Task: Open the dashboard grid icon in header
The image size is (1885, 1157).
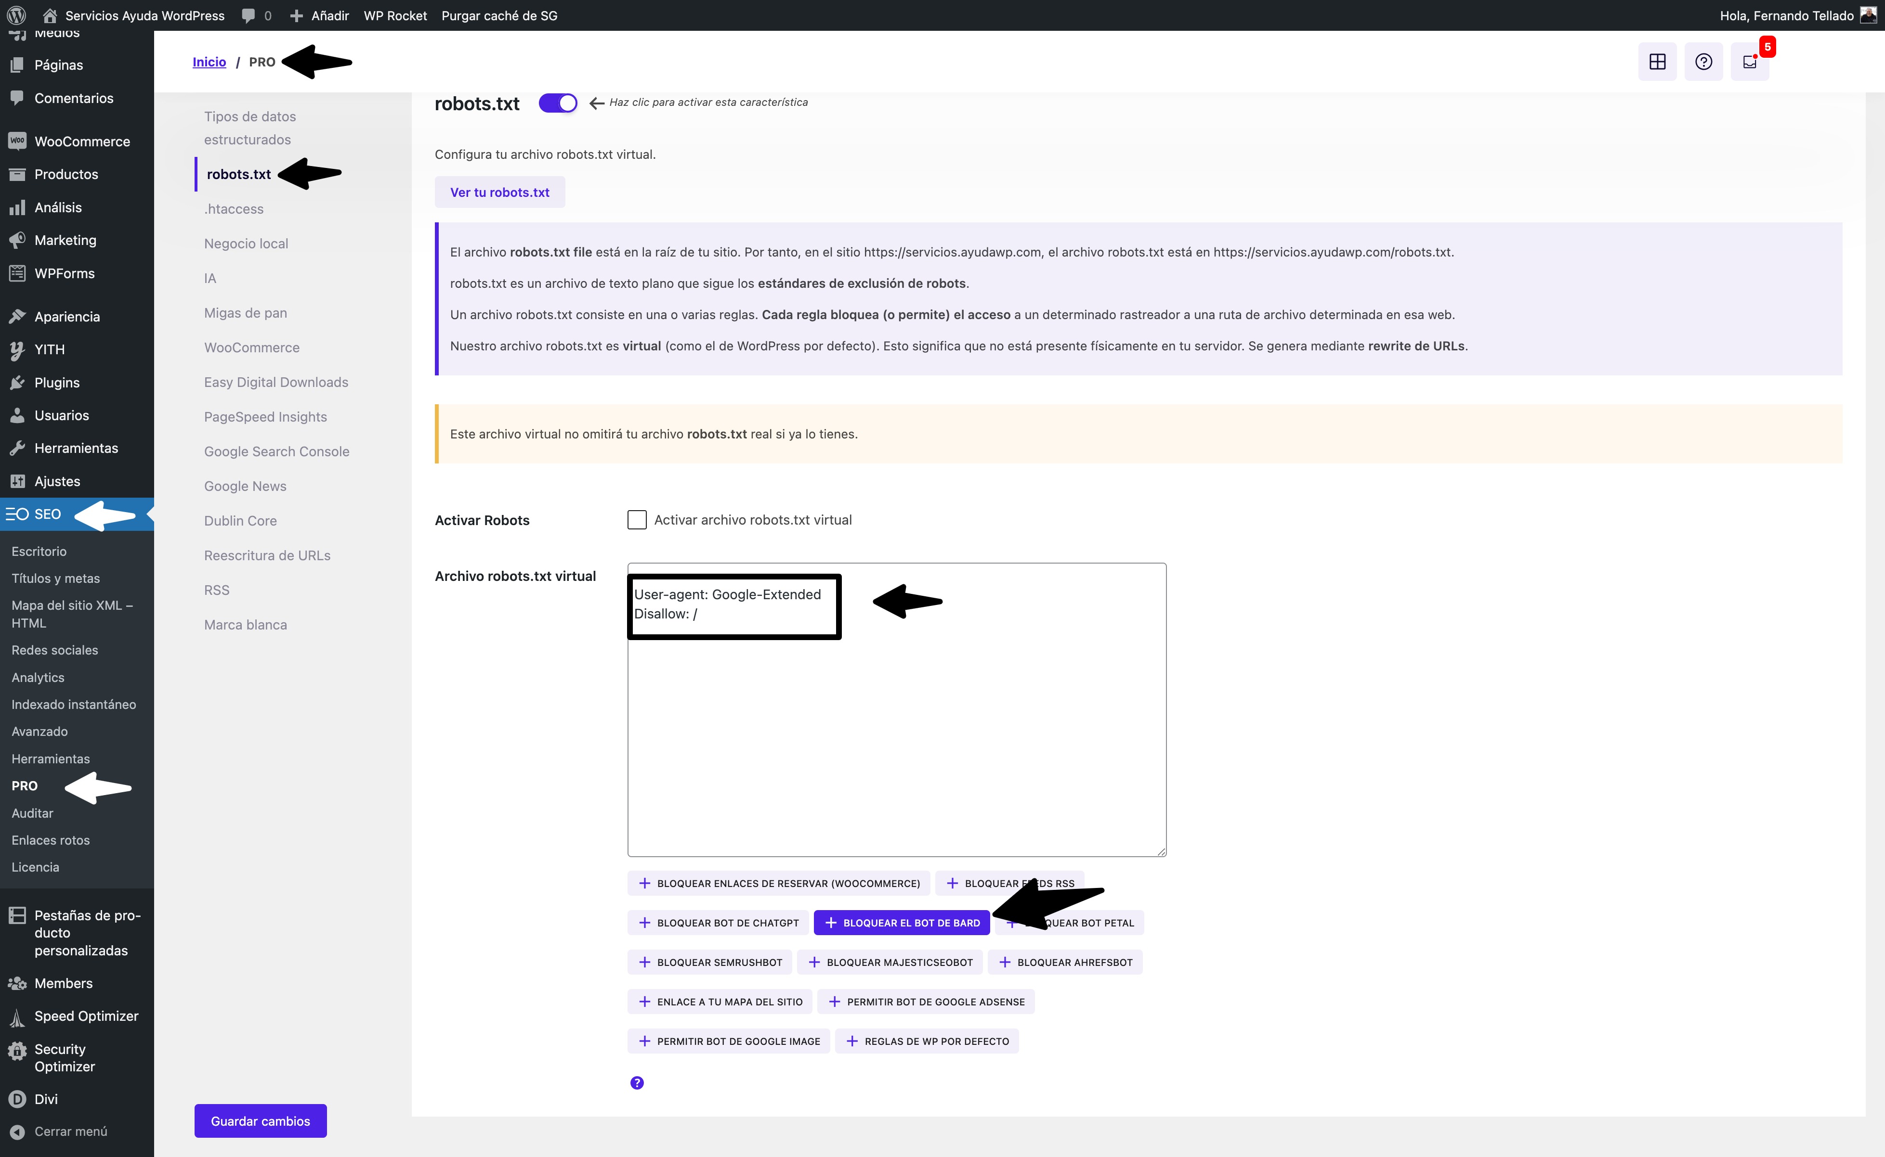Action: click(1657, 62)
